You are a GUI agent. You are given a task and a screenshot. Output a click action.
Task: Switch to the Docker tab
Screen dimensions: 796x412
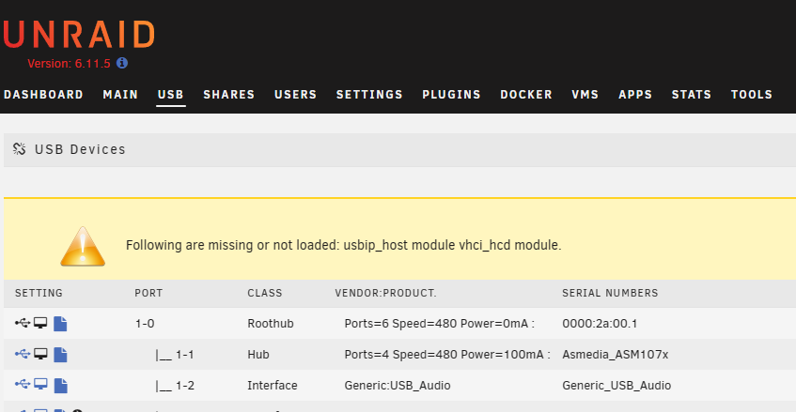tap(526, 95)
